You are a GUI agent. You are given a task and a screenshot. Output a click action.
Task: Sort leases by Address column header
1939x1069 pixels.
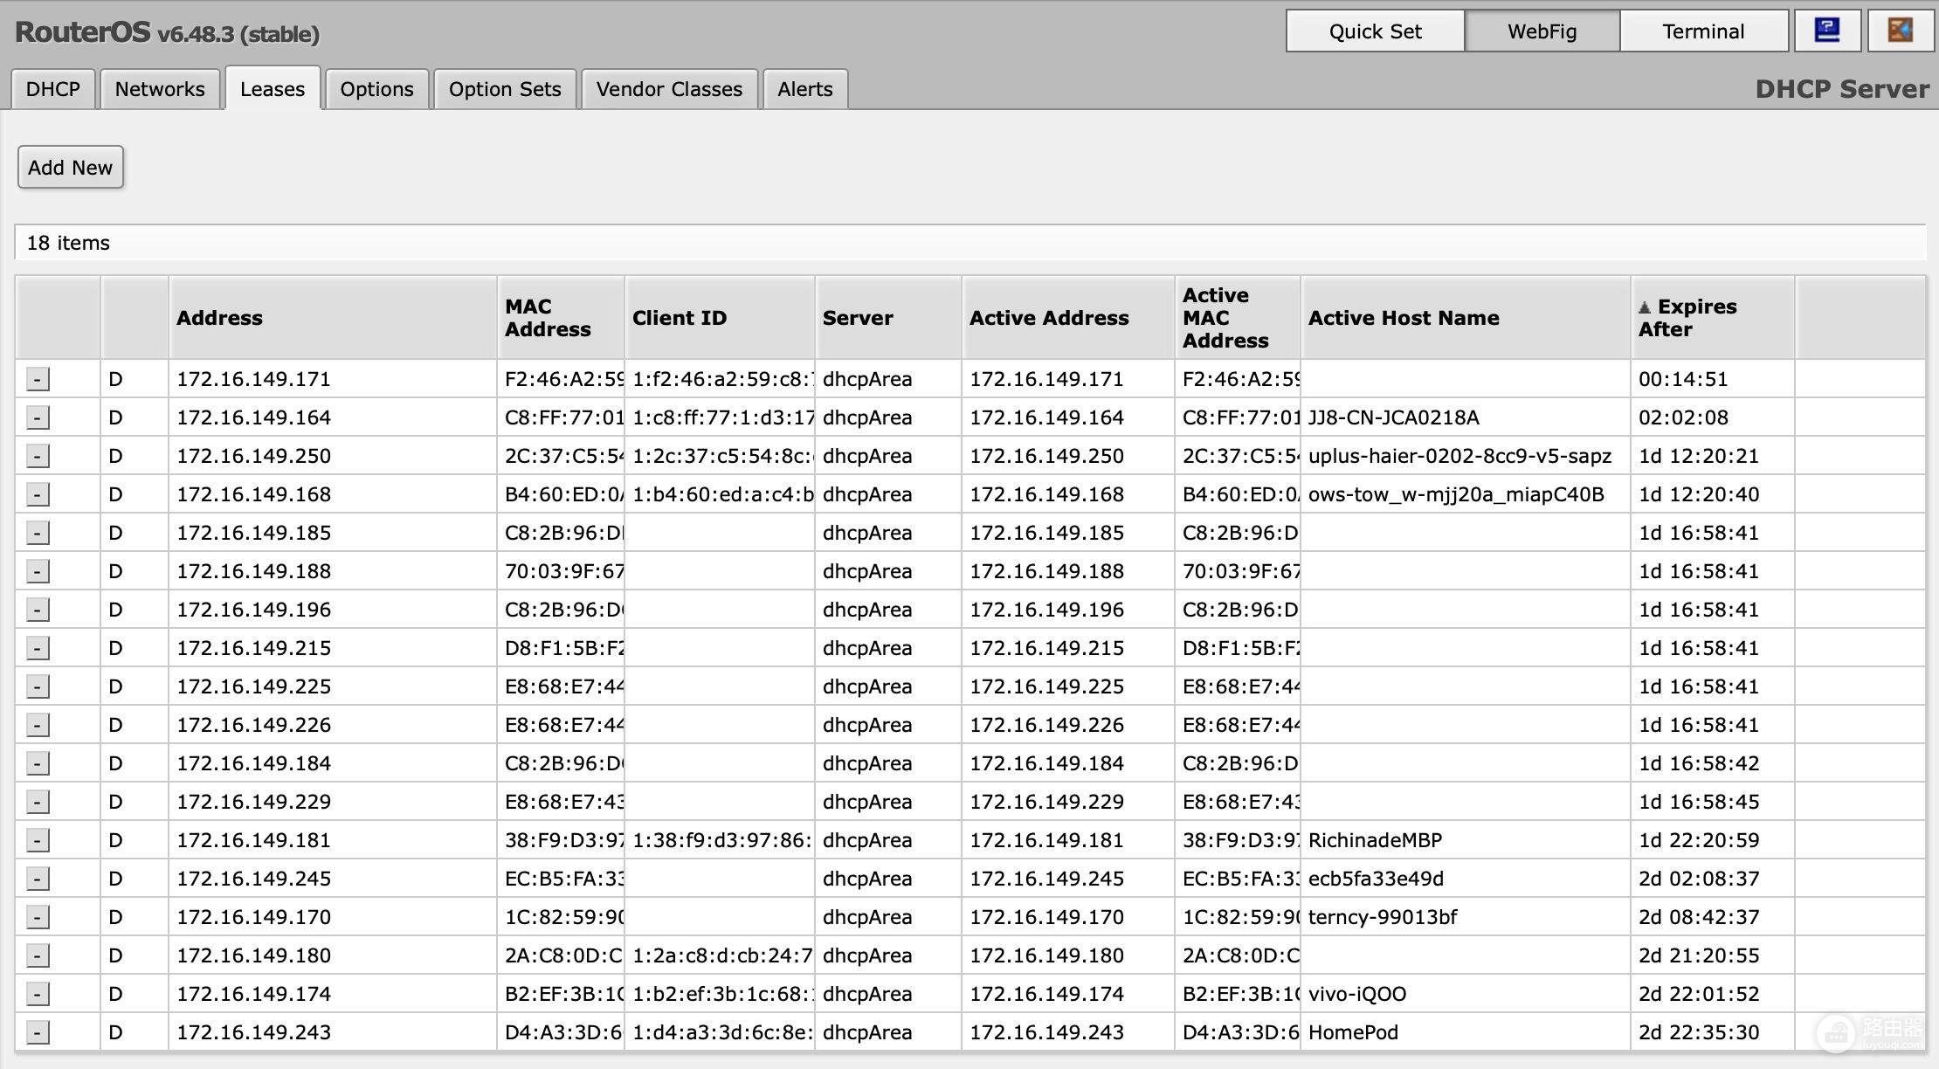coord(219,318)
